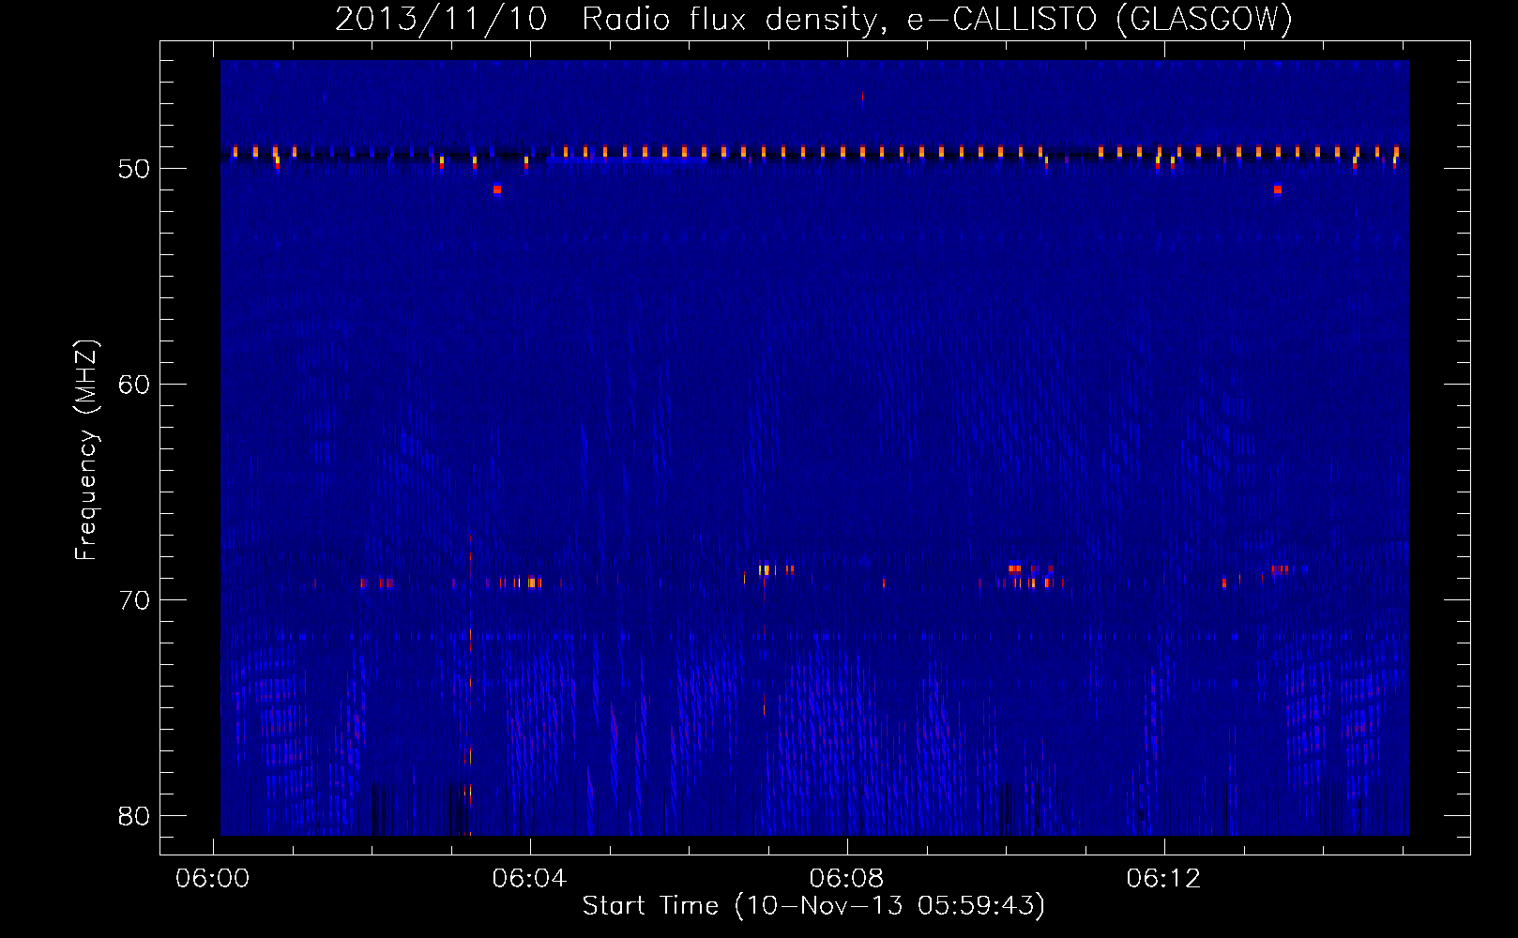Click the plot title '2013/11/10 Radio flux density, e-CALLISTO (GLASGOW)'
The width and height of the screenshot is (1518, 938).
[813, 19]
